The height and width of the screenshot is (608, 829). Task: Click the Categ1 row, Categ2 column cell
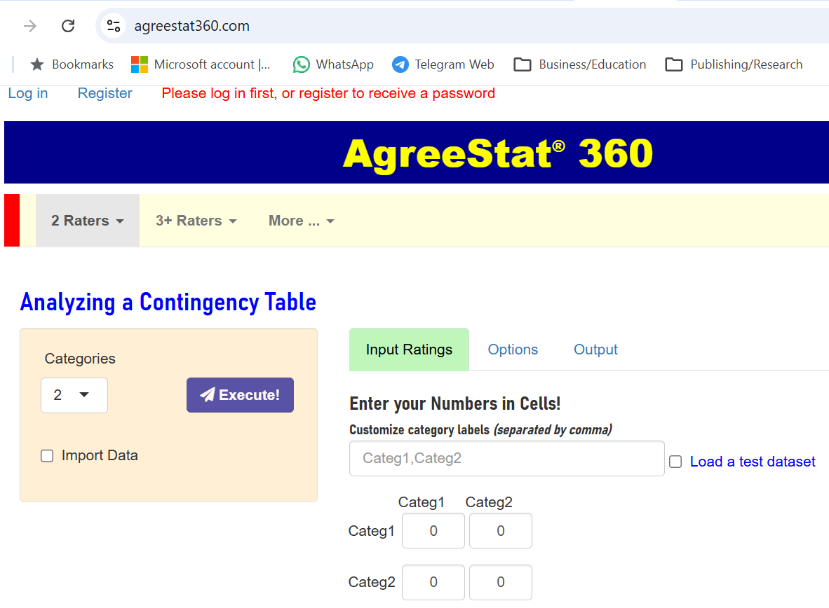pyautogui.click(x=500, y=531)
